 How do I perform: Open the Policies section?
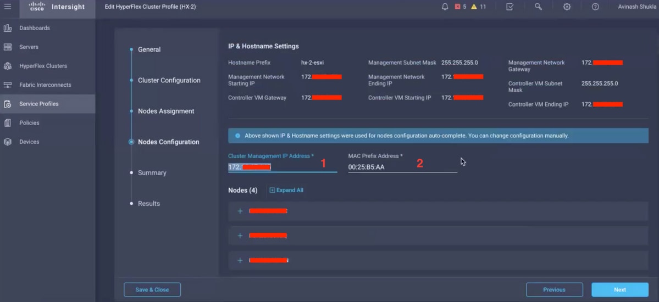[29, 122]
